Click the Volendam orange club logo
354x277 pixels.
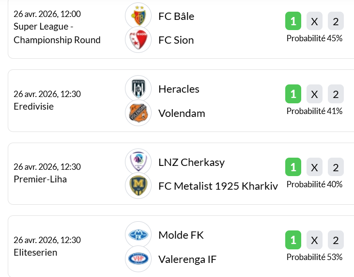coord(138,113)
